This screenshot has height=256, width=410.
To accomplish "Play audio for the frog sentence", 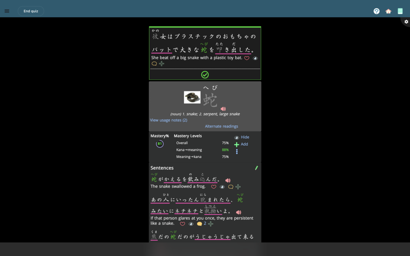I will (228, 180).
